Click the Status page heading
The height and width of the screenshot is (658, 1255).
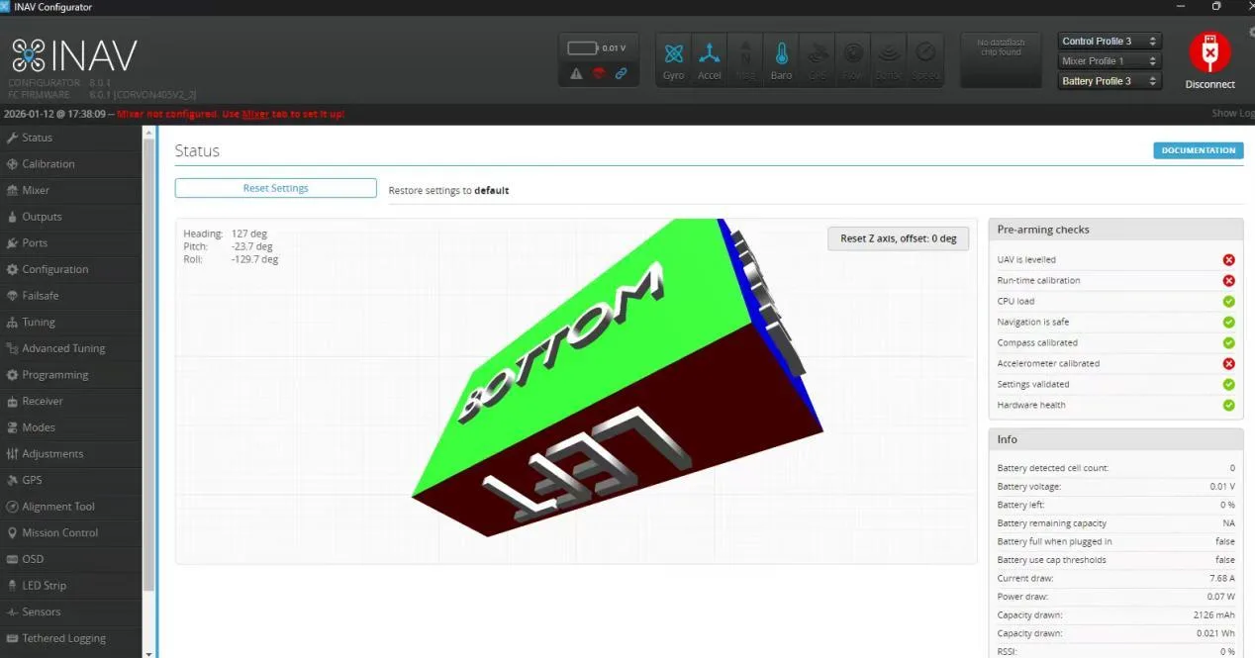point(197,151)
